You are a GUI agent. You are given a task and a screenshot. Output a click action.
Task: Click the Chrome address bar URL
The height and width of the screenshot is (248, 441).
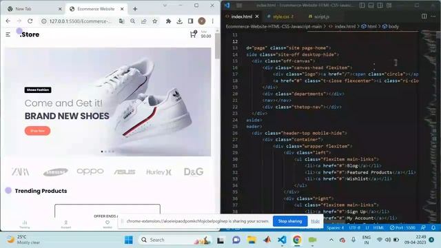click(80, 21)
